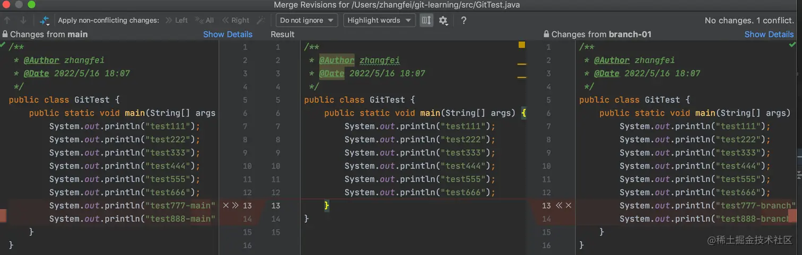Ignore the branch-01 change with X
The image size is (802, 255).
coord(569,205)
